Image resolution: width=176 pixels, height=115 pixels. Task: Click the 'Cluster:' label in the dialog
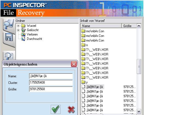[13, 83]
